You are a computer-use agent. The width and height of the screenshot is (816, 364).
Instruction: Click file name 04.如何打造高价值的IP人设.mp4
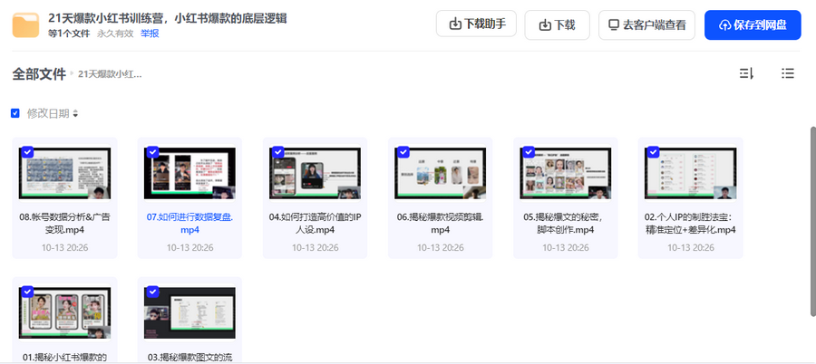pyautogui.click(x=315, y=224)
